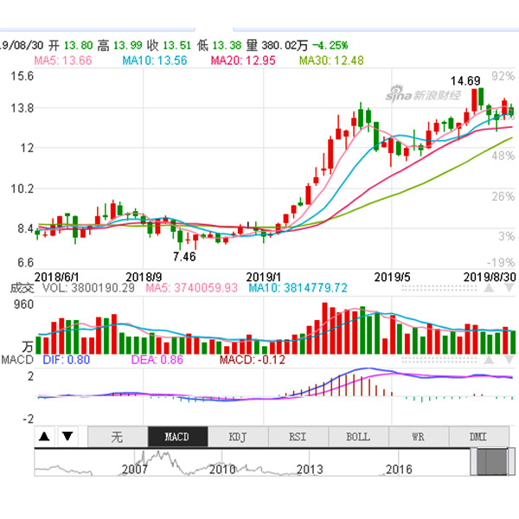Click the 2019/1 date axis label

pyautogui.click(x=264, y=277)
